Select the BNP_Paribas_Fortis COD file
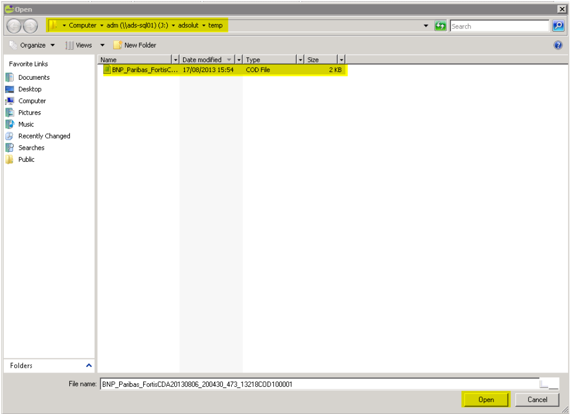571x414 pixels. pos(144,70)
